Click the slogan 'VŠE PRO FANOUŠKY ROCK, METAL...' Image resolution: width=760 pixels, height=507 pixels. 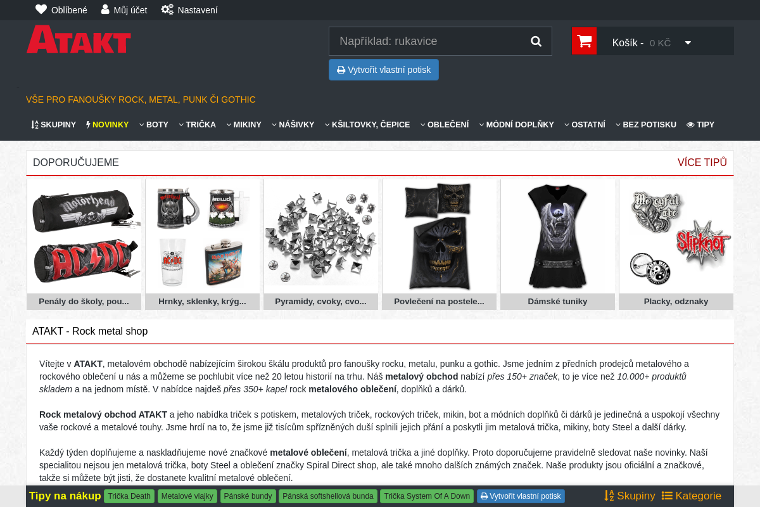(x=141, y=99)
